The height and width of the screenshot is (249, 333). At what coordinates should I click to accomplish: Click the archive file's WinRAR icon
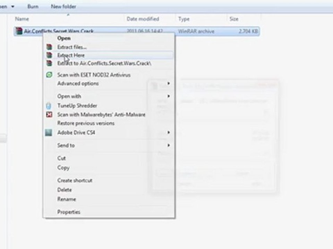(19, 31)
